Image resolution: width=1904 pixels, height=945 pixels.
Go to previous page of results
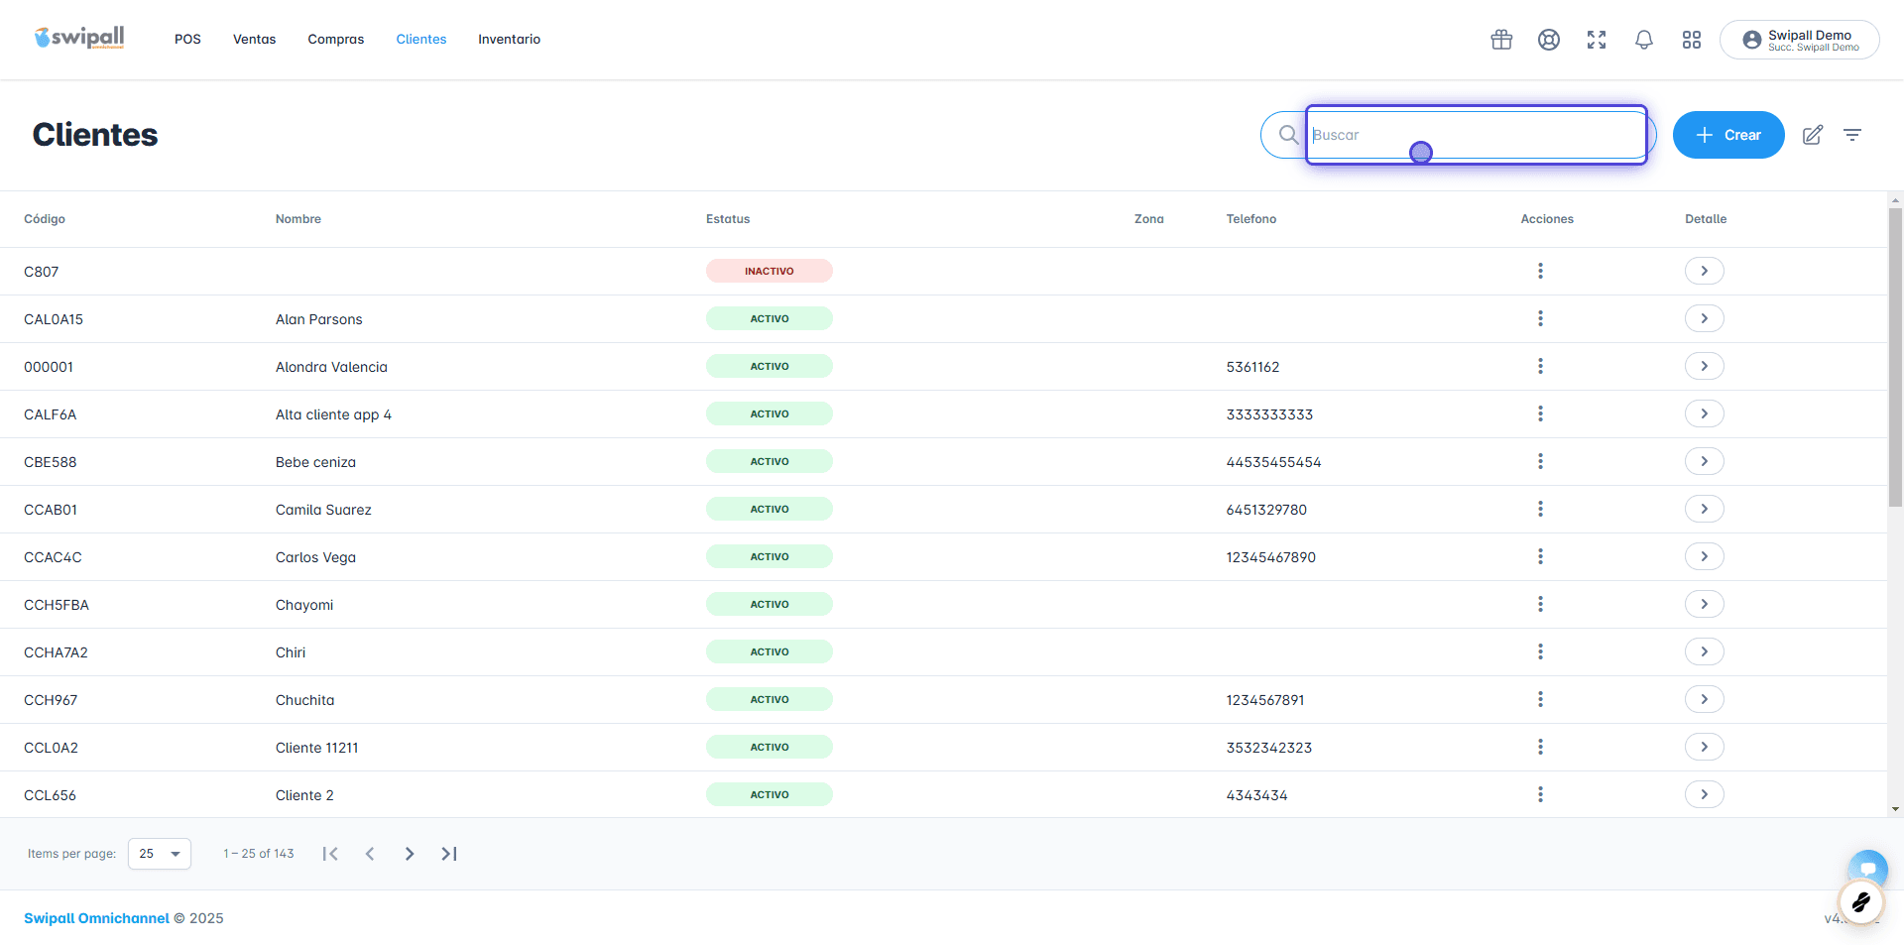pyautogui.click(x=370, y=854)
